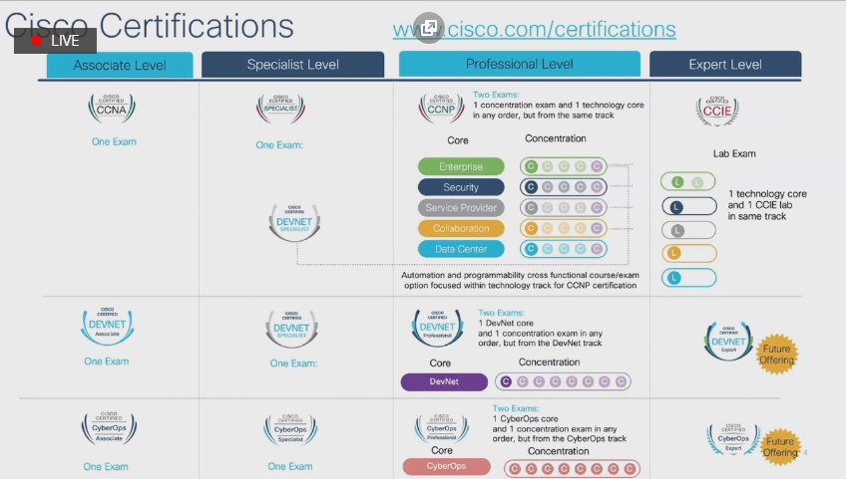Click the Cisco Certified Specialist badge
Screen dimensions: 846x479
click(280, 109)
